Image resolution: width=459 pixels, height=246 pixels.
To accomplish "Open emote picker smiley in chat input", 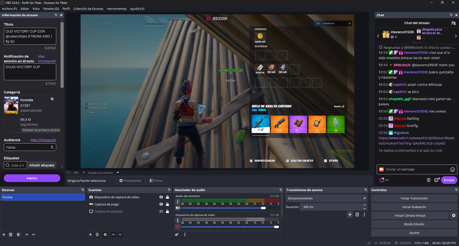I will [452, 169].
